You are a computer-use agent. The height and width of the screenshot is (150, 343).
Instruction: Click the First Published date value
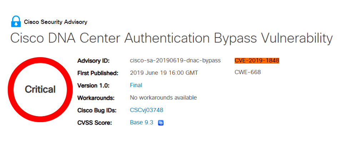point(164,73)
